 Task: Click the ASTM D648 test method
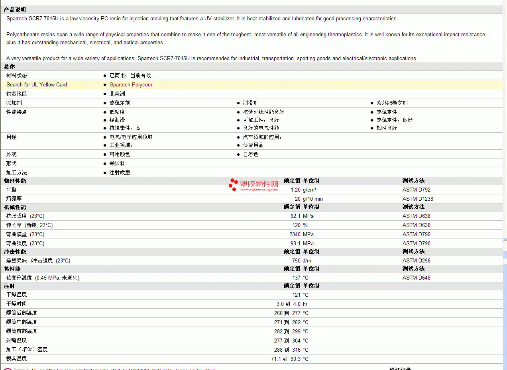[x=417, y=278]
